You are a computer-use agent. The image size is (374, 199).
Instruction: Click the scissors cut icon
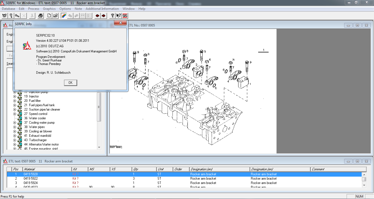tap(32, 16)
